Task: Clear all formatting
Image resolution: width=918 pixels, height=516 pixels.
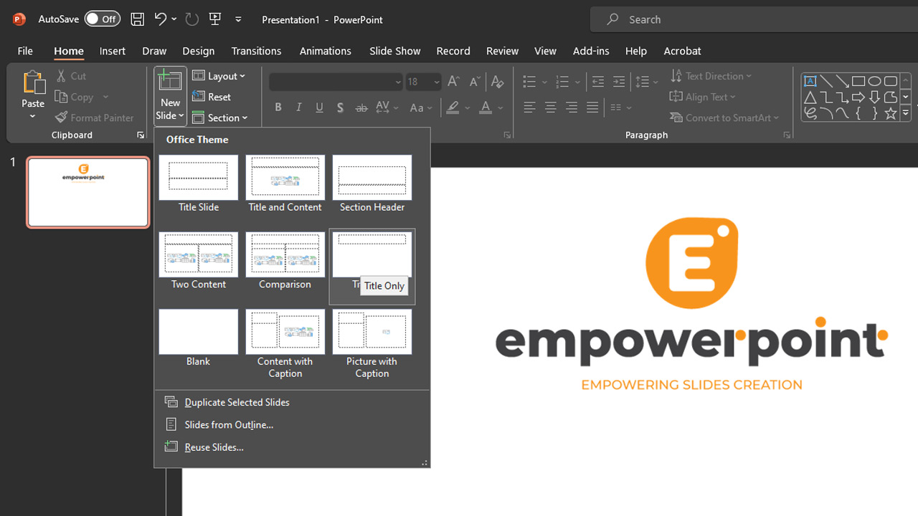Action: point(497,82)
